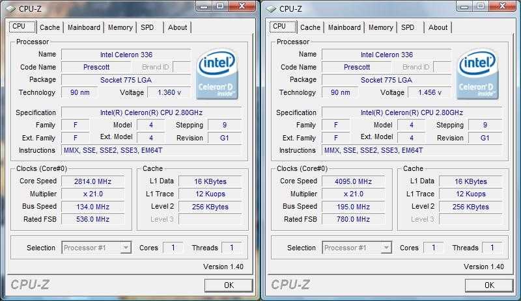Click Version 1.40 text in left window

tap(223, 267)
